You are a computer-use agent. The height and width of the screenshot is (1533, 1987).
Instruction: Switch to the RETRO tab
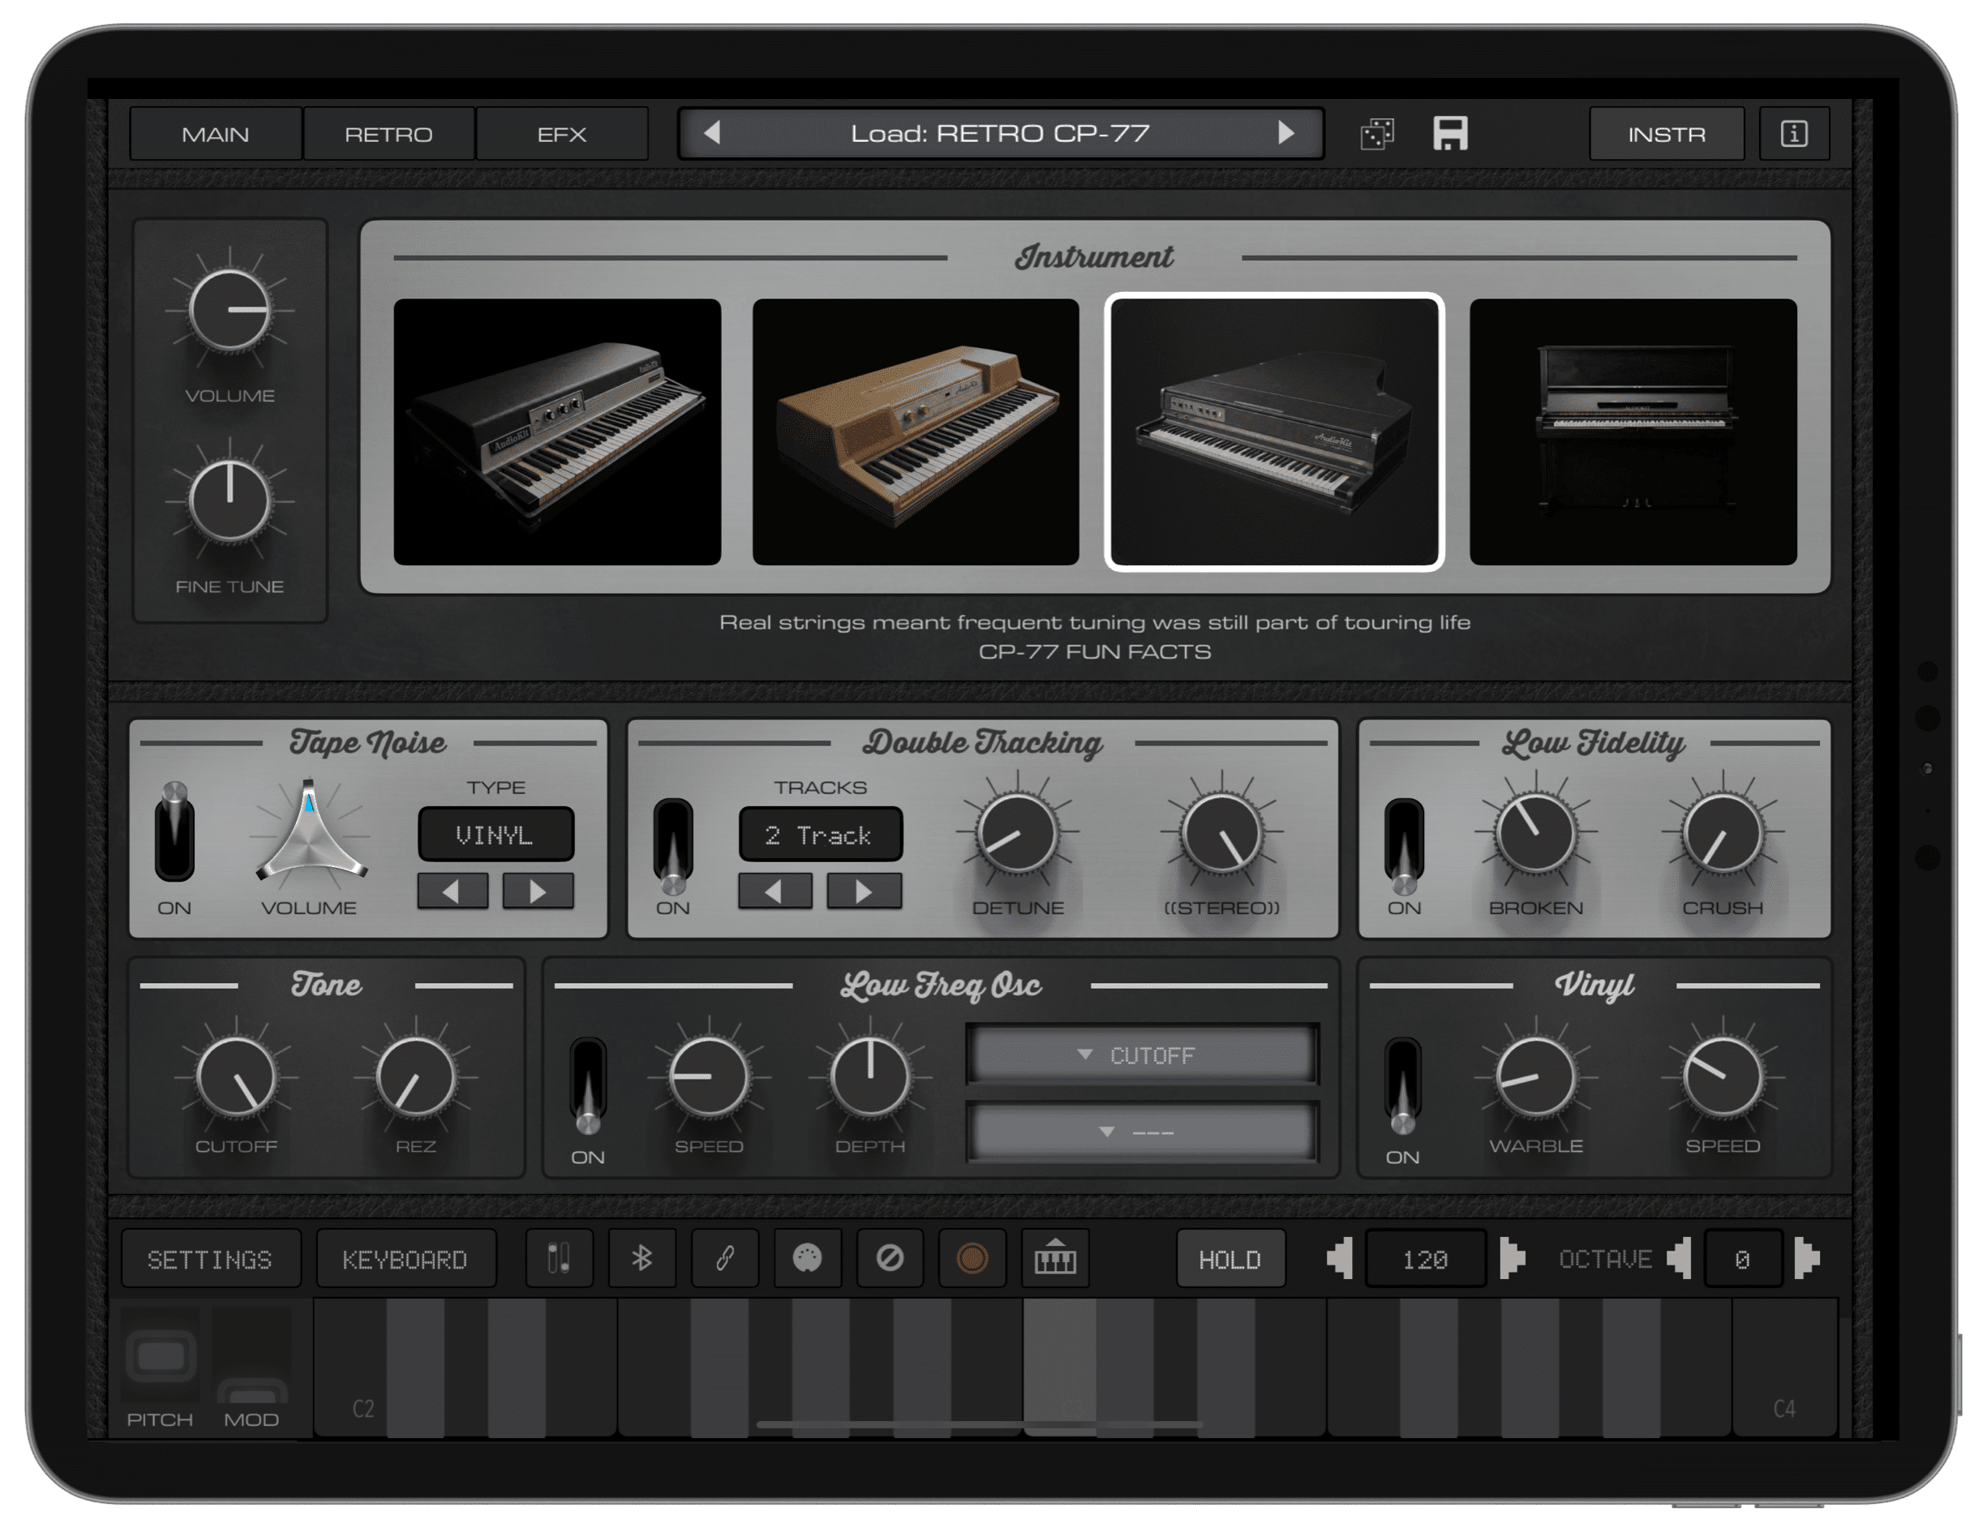tap(388, 135)
